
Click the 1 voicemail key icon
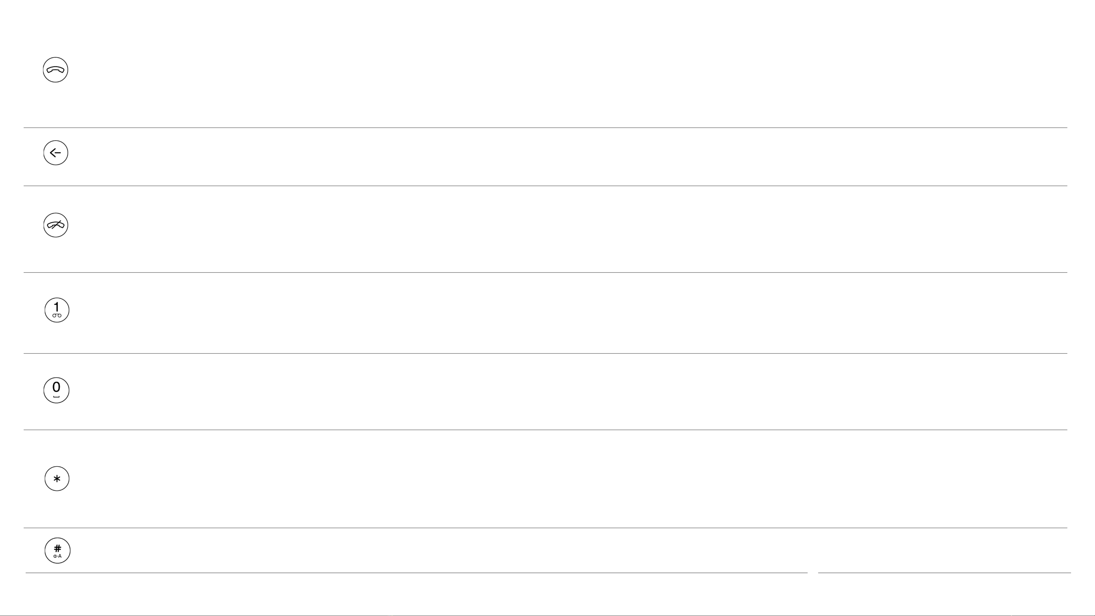tap(57, 310)
